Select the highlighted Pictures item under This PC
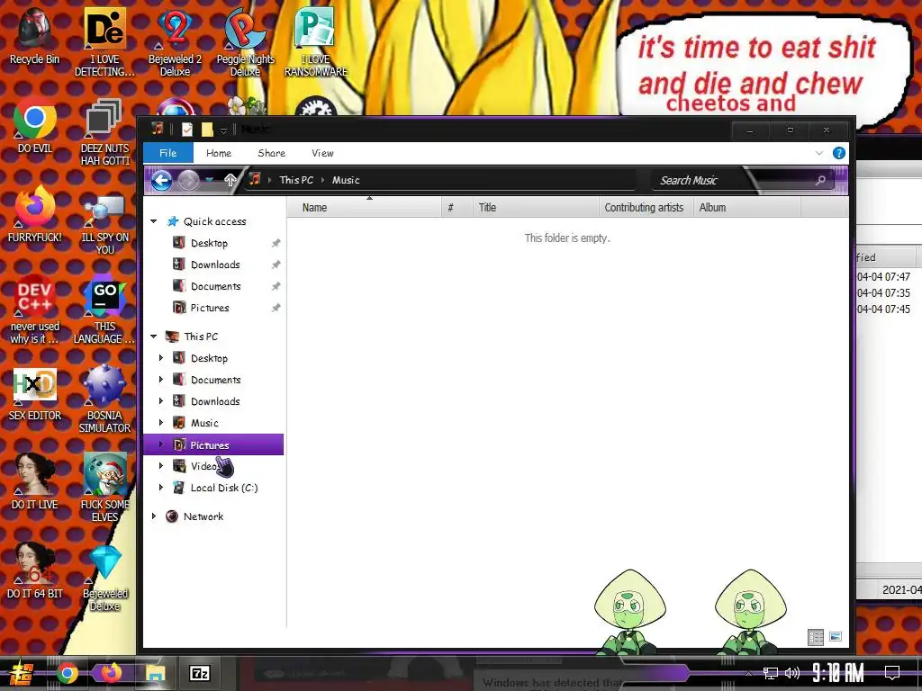This screenshot has width=922, height=691. pos(213,444)
